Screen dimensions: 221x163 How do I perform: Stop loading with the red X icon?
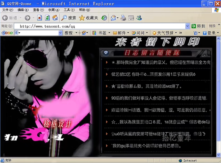[39, 18]
